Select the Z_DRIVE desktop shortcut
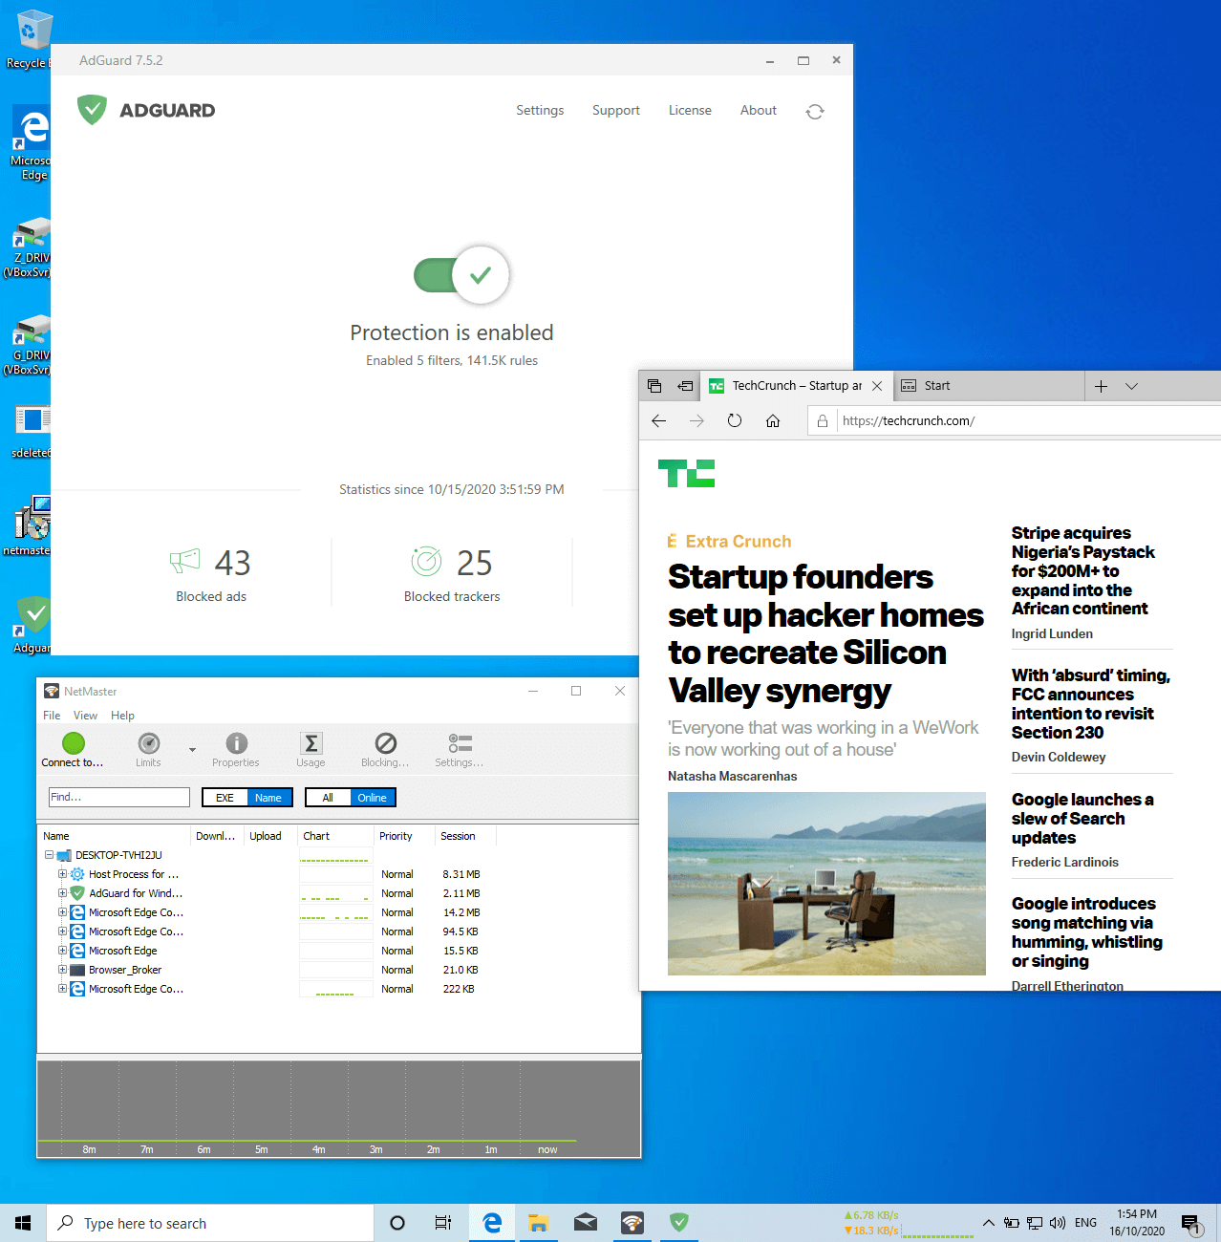 (29, 248)
